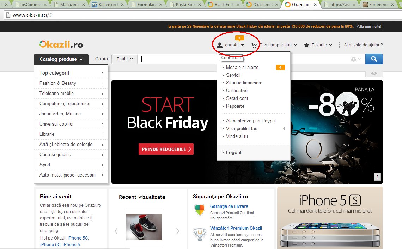Toggle the eye visibility button above banner
The height and width of the screenshot is (249, 402).
coord(374,74)
